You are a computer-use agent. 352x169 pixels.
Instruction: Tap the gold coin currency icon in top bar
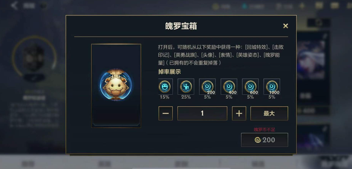pyautogui.click(x=215, y=7)
